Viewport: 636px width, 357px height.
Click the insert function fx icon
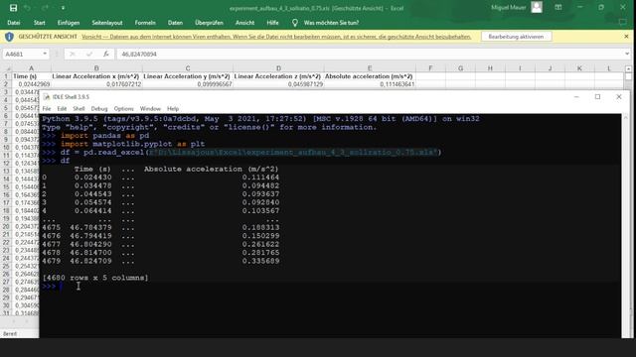(106, 54)
